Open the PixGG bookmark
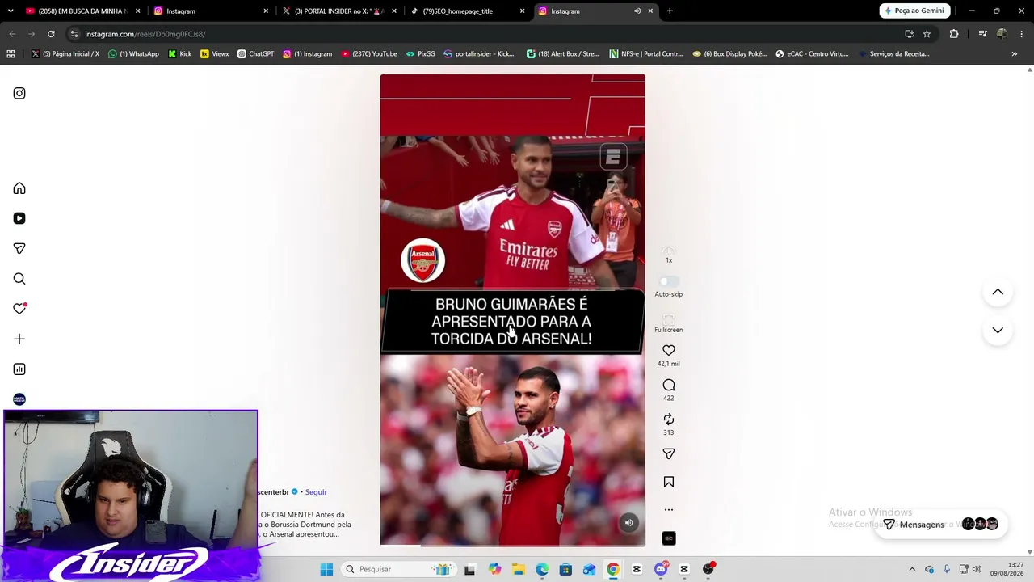Viewport: 1034px width, 582px height. click(421, 54)
